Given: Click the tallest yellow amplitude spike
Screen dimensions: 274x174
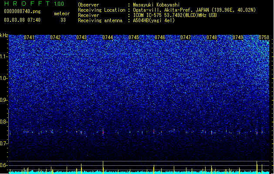Looking at the screenshot, I should (x=103, y=167).
